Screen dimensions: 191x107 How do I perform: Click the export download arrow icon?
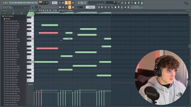click(142, 3)
